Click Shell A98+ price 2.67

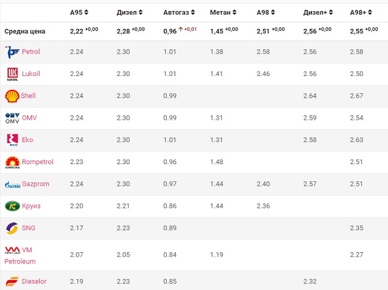click(x=356, y=96)
